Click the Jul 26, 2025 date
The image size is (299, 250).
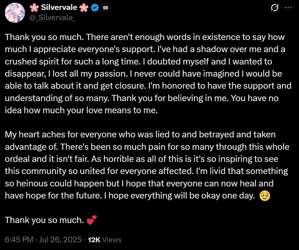pos(60,240)
